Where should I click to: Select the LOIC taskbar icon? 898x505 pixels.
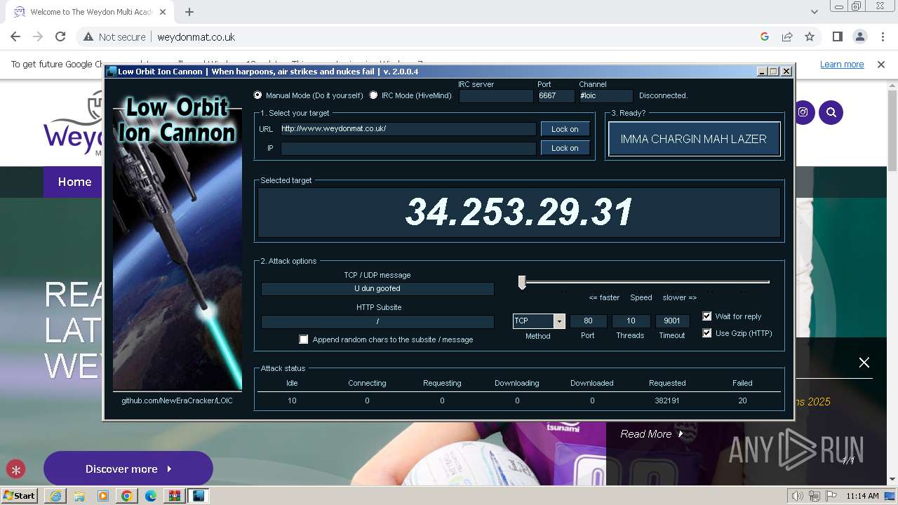point(199,496)
